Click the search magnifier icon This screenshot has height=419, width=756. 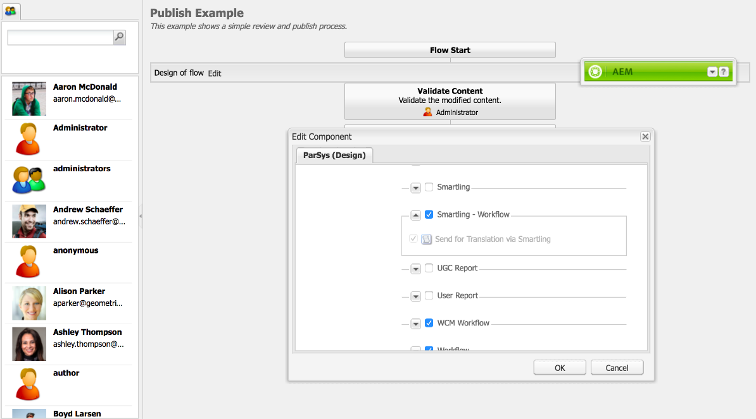119,37
